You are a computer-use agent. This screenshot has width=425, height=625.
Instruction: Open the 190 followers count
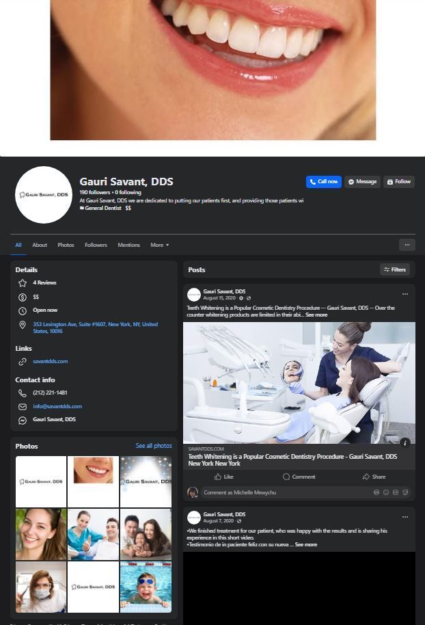click(95, 192)
